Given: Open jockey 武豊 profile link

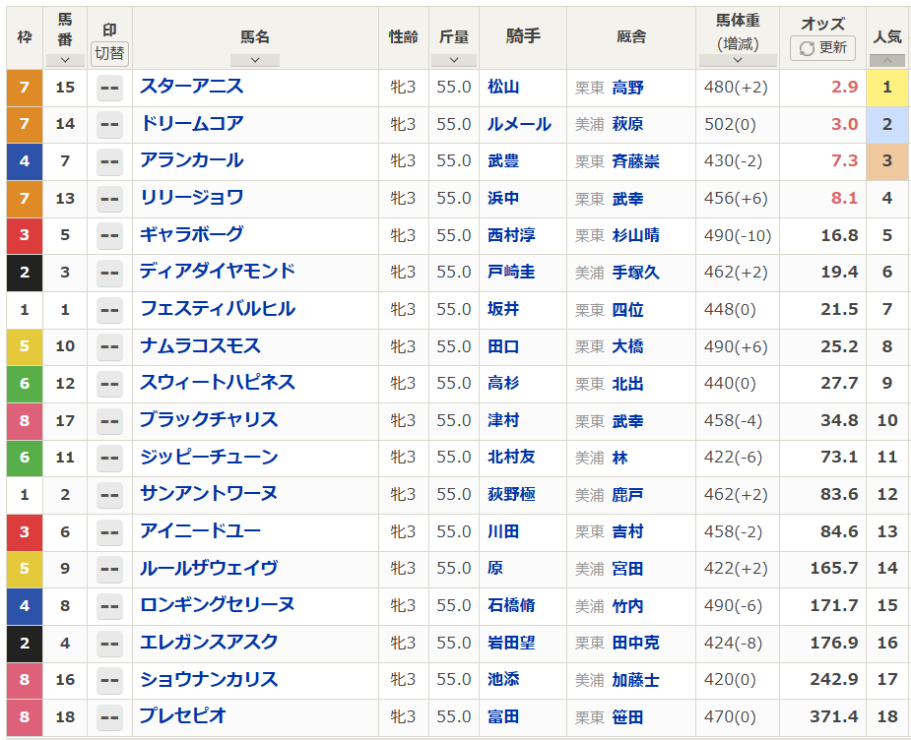Looking at the screenshot, I should tap(503, 160).
